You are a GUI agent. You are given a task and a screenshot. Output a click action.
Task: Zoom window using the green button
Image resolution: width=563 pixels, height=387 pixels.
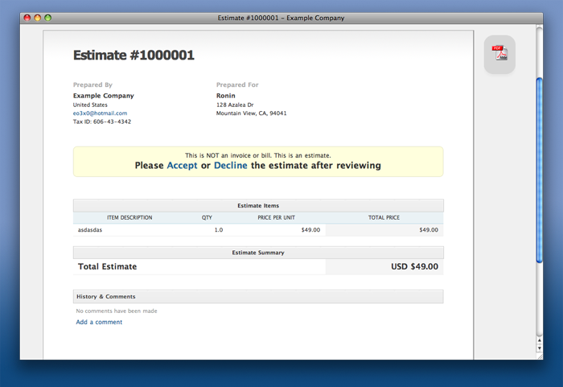coord(47,18)
